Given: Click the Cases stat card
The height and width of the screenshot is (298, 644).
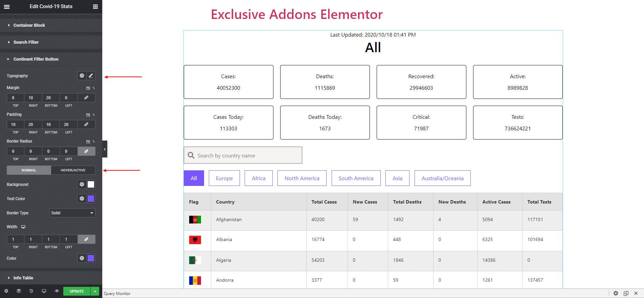Looking at the screenshot, I should (x=228, y=82).
